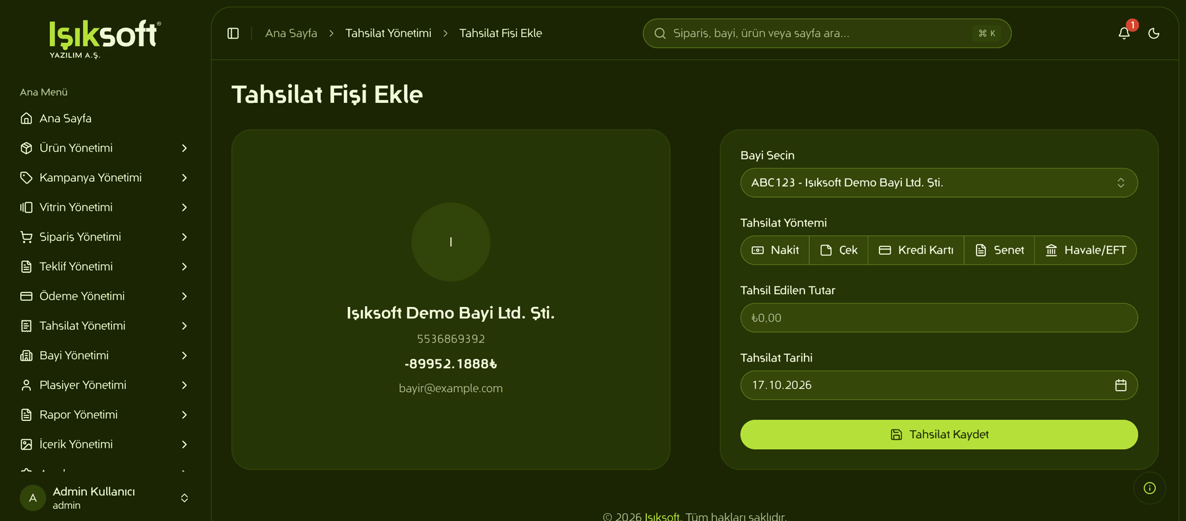Expand Kampanya Yönetimi chevron

(x=184, y=178)
